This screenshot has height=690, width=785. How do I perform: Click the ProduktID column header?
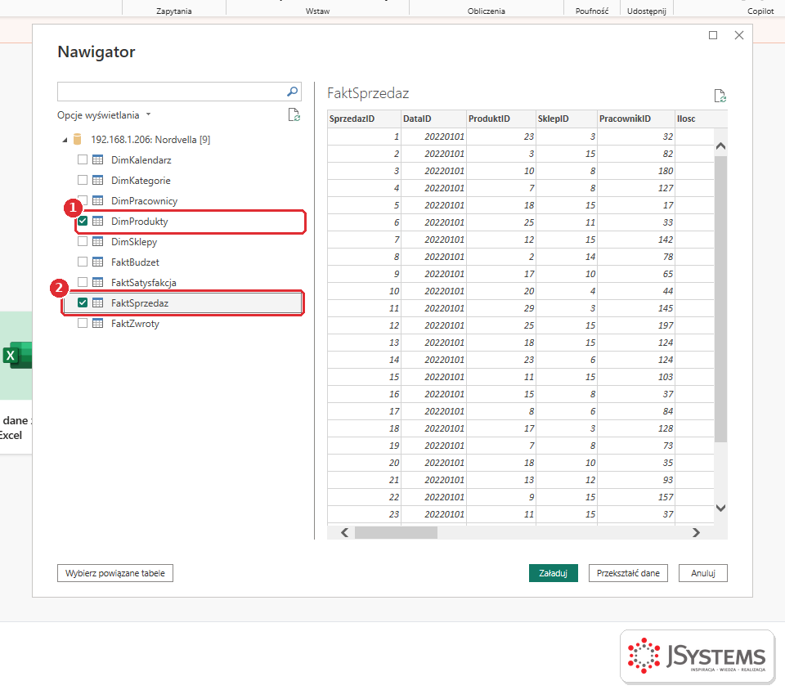[x=500, y=119]
